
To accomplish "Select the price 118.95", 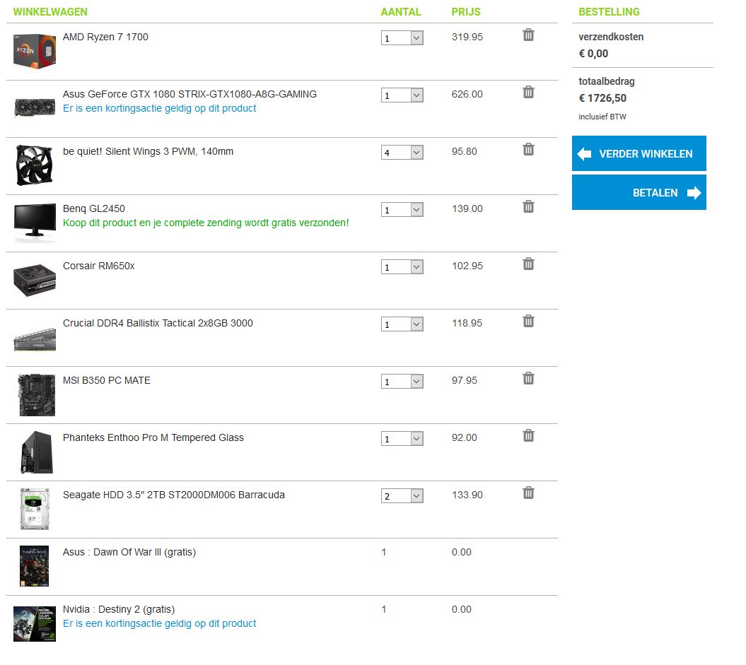I will (x=467, y=323).
